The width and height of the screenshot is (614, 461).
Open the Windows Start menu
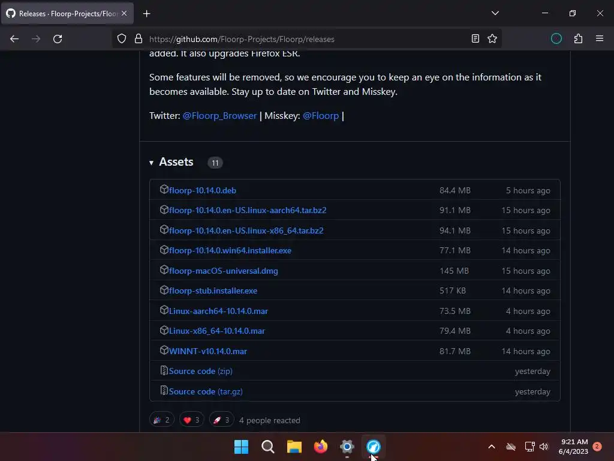[x=241, y=447]
